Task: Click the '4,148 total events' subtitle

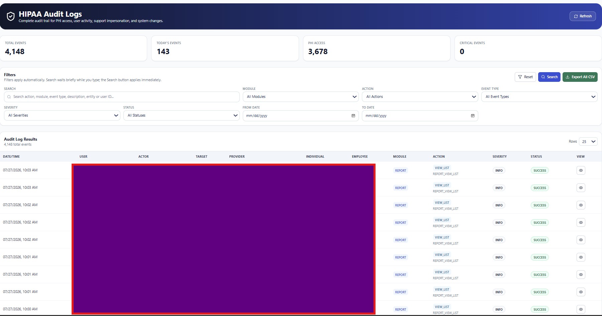Action: [x=18, y=145]
